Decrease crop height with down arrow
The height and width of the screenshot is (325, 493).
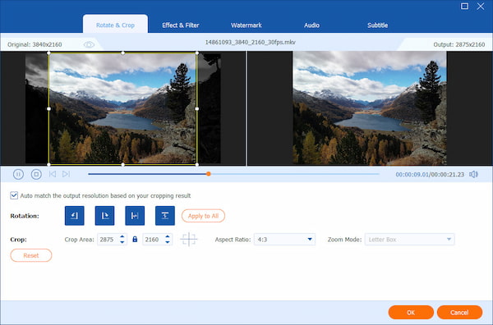(168, 242)
